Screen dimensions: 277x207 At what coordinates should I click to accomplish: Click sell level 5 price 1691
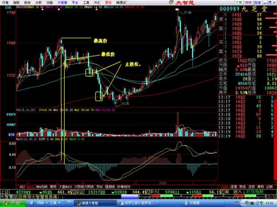click(237, 15)
